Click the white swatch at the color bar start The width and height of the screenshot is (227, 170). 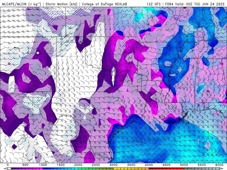click(9, 169)
